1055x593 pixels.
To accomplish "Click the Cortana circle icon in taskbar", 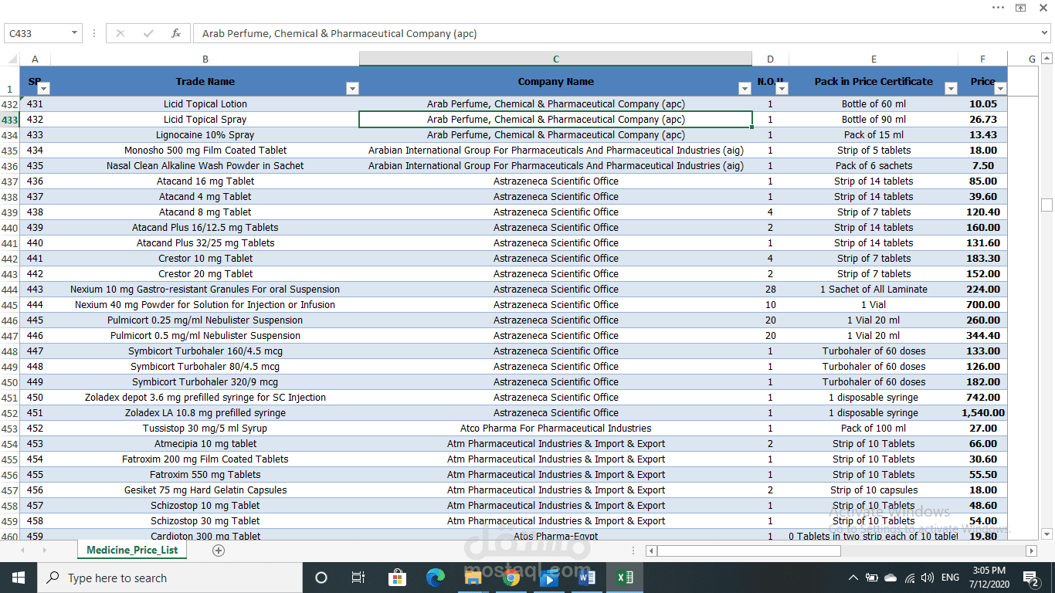I will [x=321, y=578].
